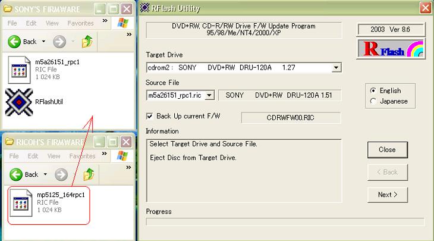Open Target Drive dropdown
434x241 pixels.
[x=336, y=68]
